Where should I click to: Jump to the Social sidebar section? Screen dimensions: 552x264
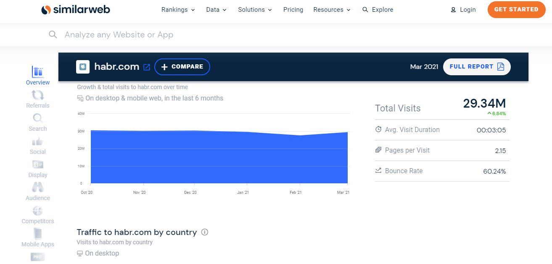pos(38,145)
